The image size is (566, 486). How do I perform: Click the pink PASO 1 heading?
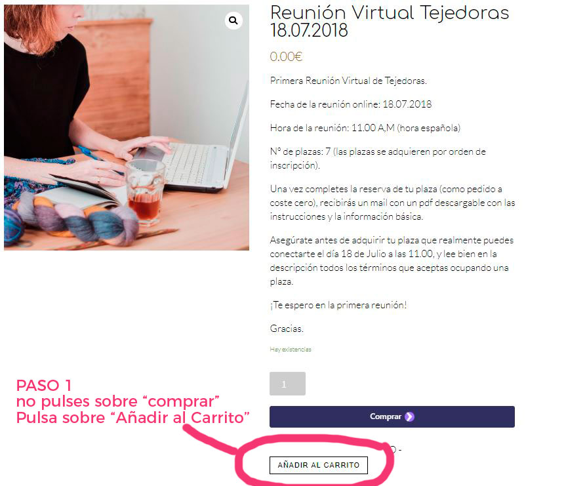tap(44, 385)
